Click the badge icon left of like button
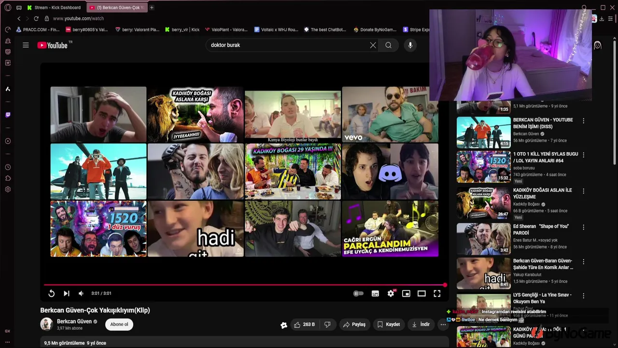This screenshot has width=618, height=348. pos(284,325)
